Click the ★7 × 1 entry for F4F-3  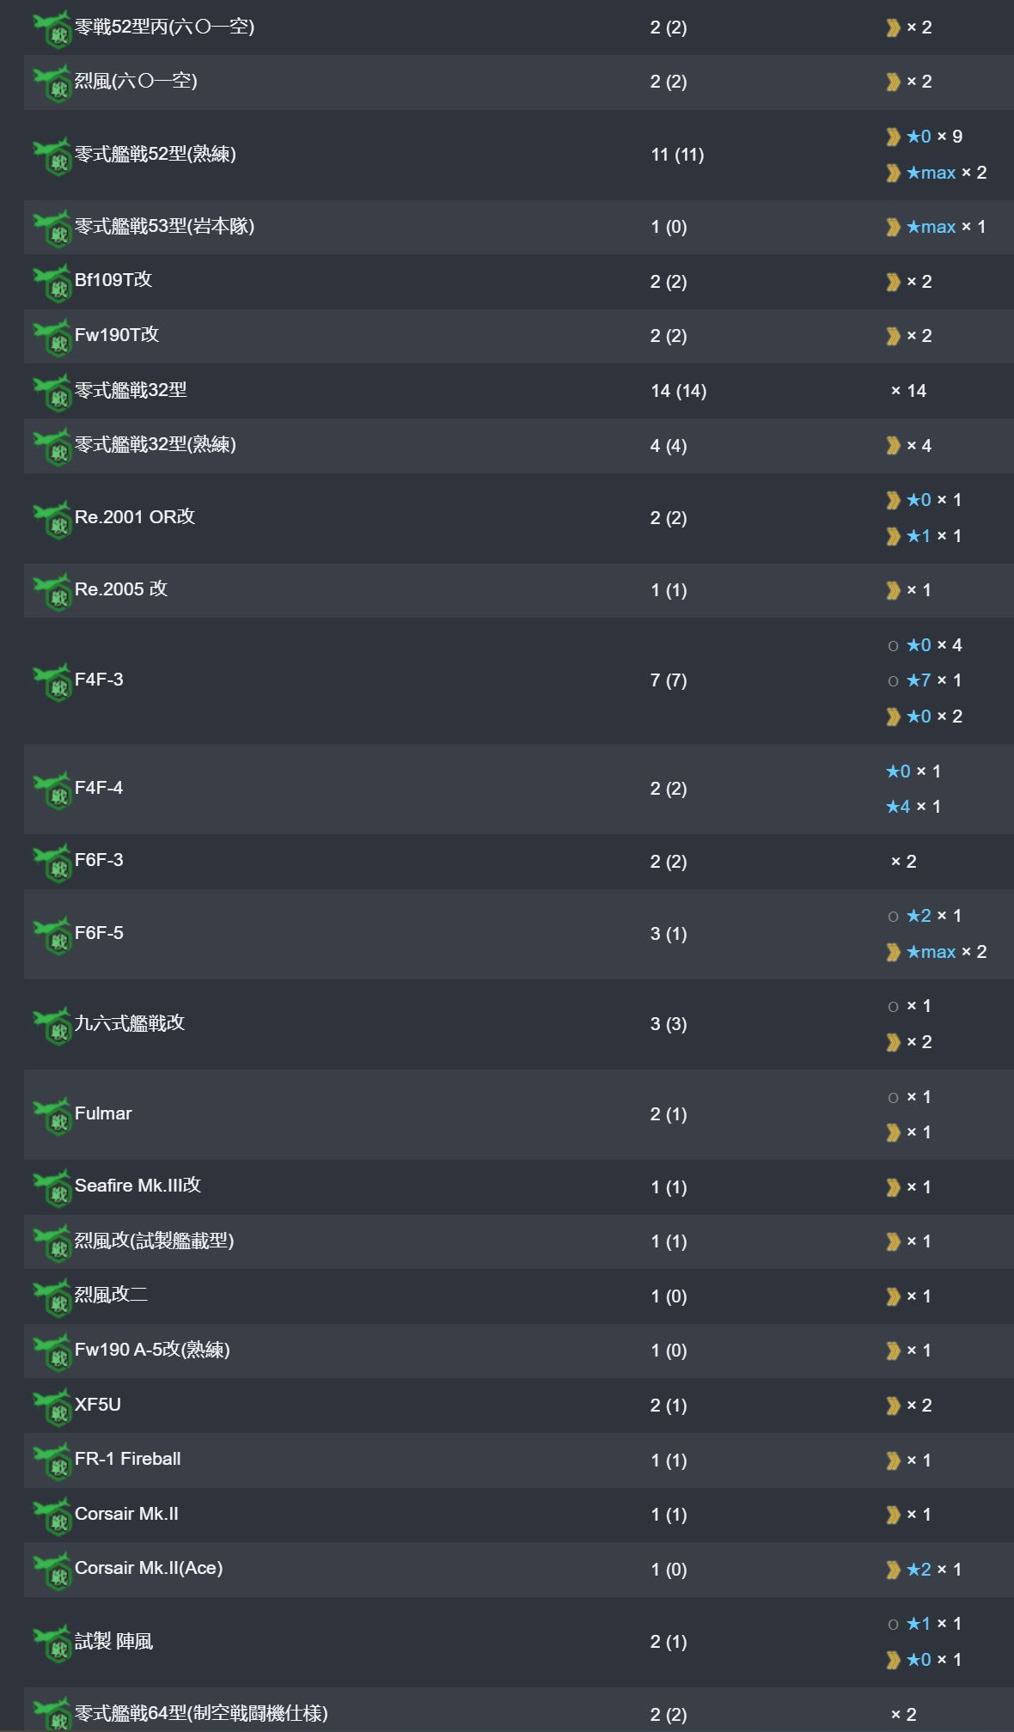click(934, 680)
